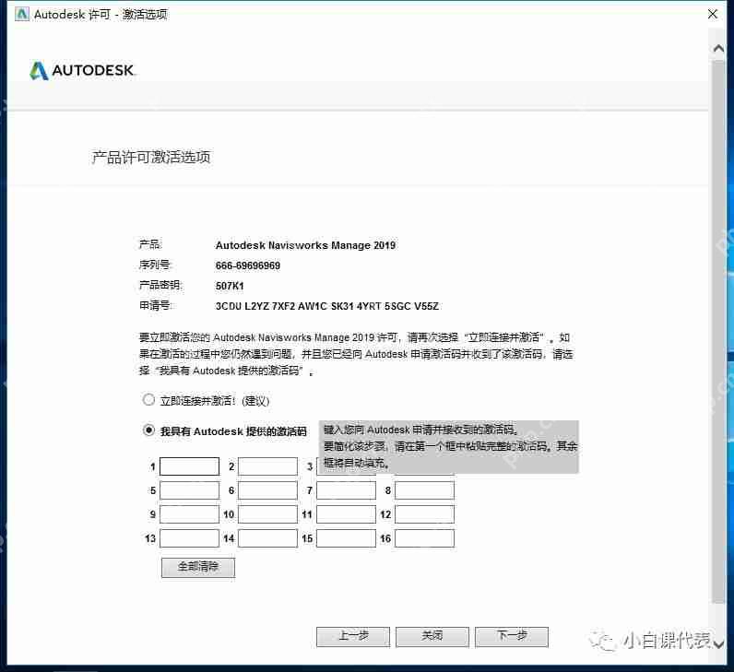Click the Autodesk title bar icon

tap(21, 14)
